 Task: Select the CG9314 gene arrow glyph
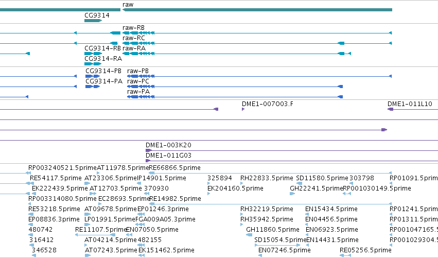click(x=93, y=21)
